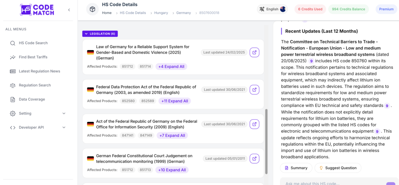Click product code 852589 tag

pyautogui.click(x=148, y=101)
